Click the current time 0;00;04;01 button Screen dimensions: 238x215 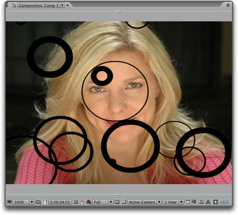point(60,202)
